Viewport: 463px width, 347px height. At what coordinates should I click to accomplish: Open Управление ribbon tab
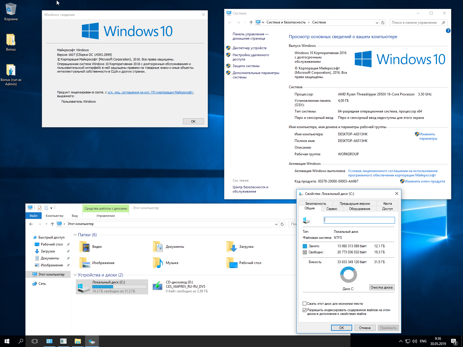(106, 216)
